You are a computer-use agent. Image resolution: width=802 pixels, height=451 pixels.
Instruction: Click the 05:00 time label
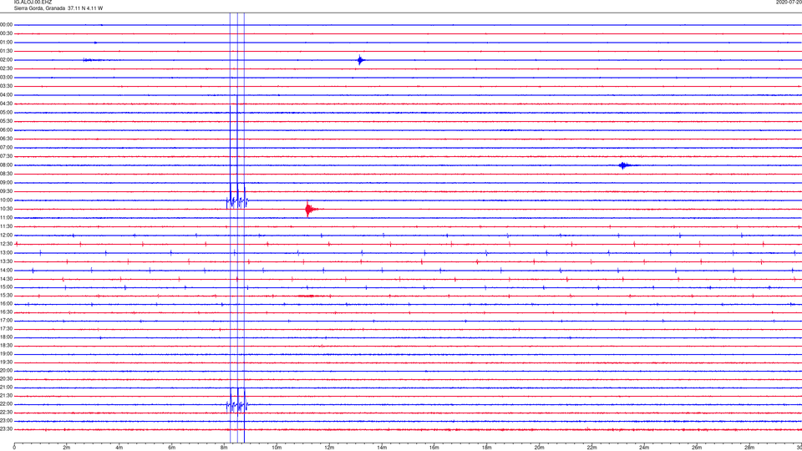coord(7,113)
